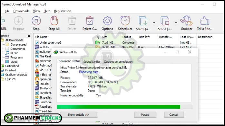Select Video category

14,62
